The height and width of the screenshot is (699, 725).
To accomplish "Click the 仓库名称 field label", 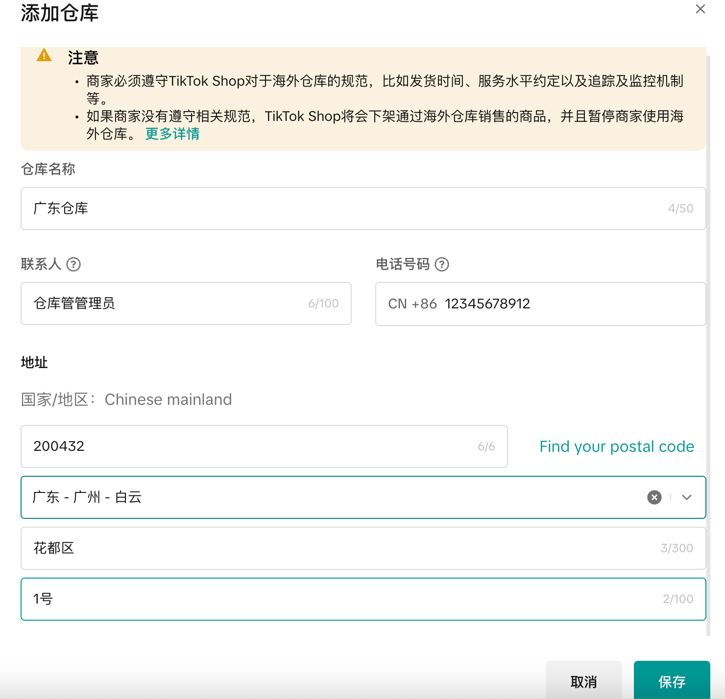I will pos(48,169).
